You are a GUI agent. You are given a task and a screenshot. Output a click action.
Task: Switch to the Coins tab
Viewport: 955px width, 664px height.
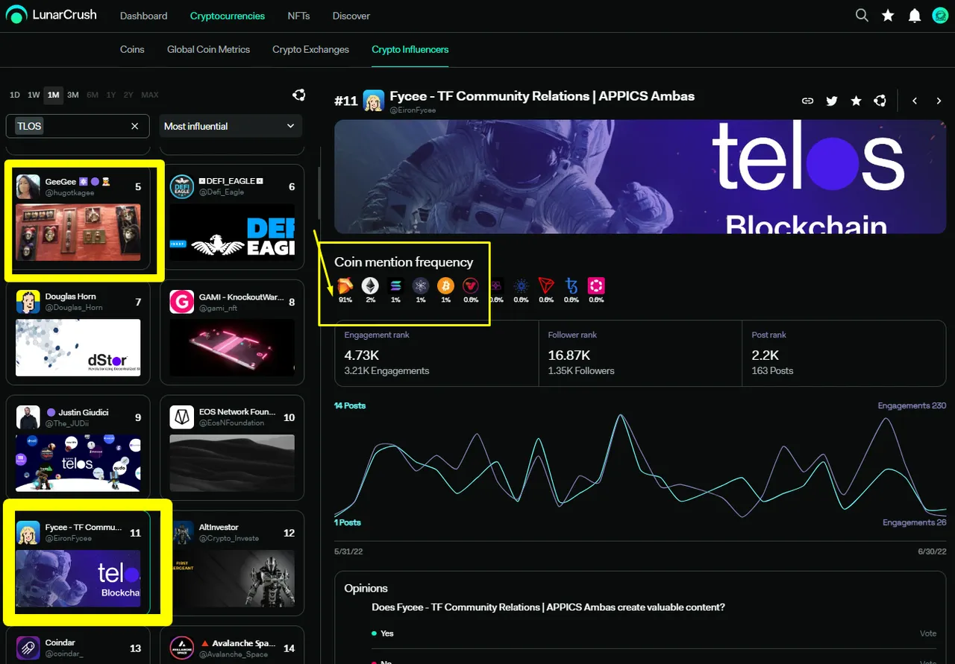(132, 49)
